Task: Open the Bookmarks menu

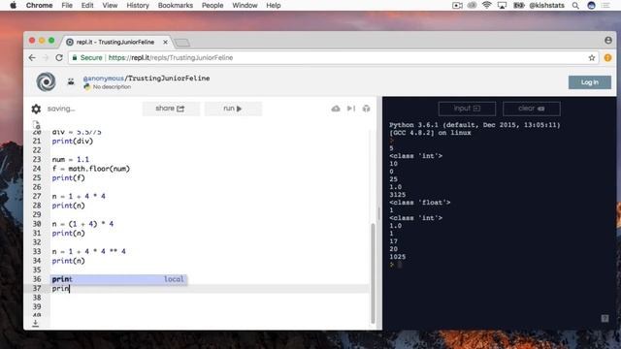Action: coord(175,5)
